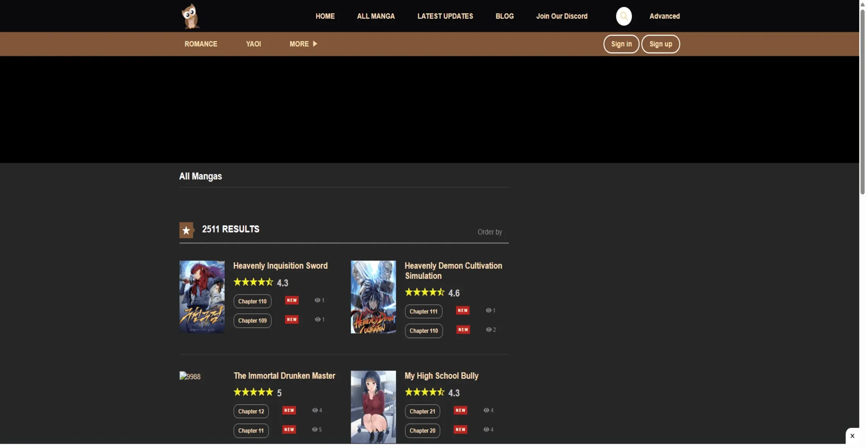Rate Heavenly Inquisition Sword using the star rating
The image size is (866, 448).
pyautogui.click(x=253, y=282)
